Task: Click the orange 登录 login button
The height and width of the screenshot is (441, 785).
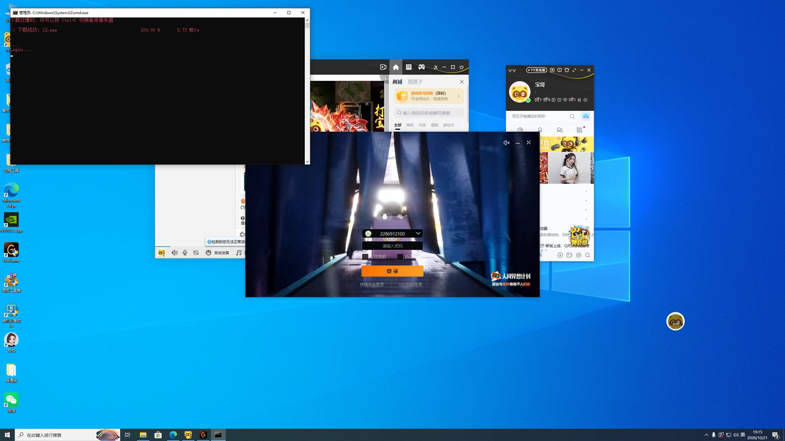Action: (392, 271)
